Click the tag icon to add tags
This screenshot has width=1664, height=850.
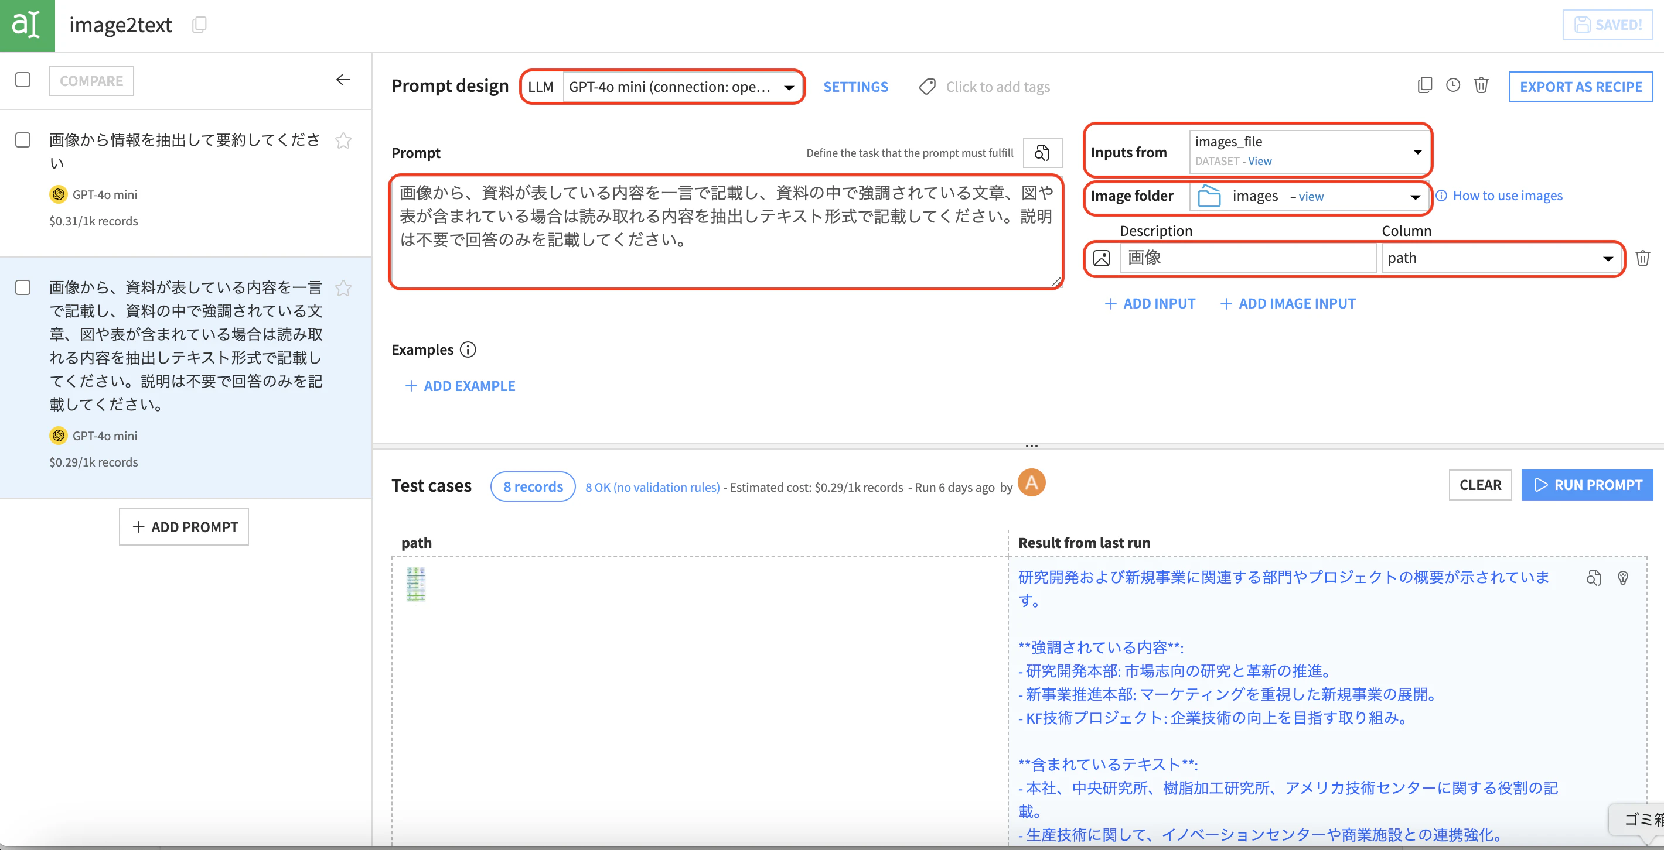(x=928, y=87)
